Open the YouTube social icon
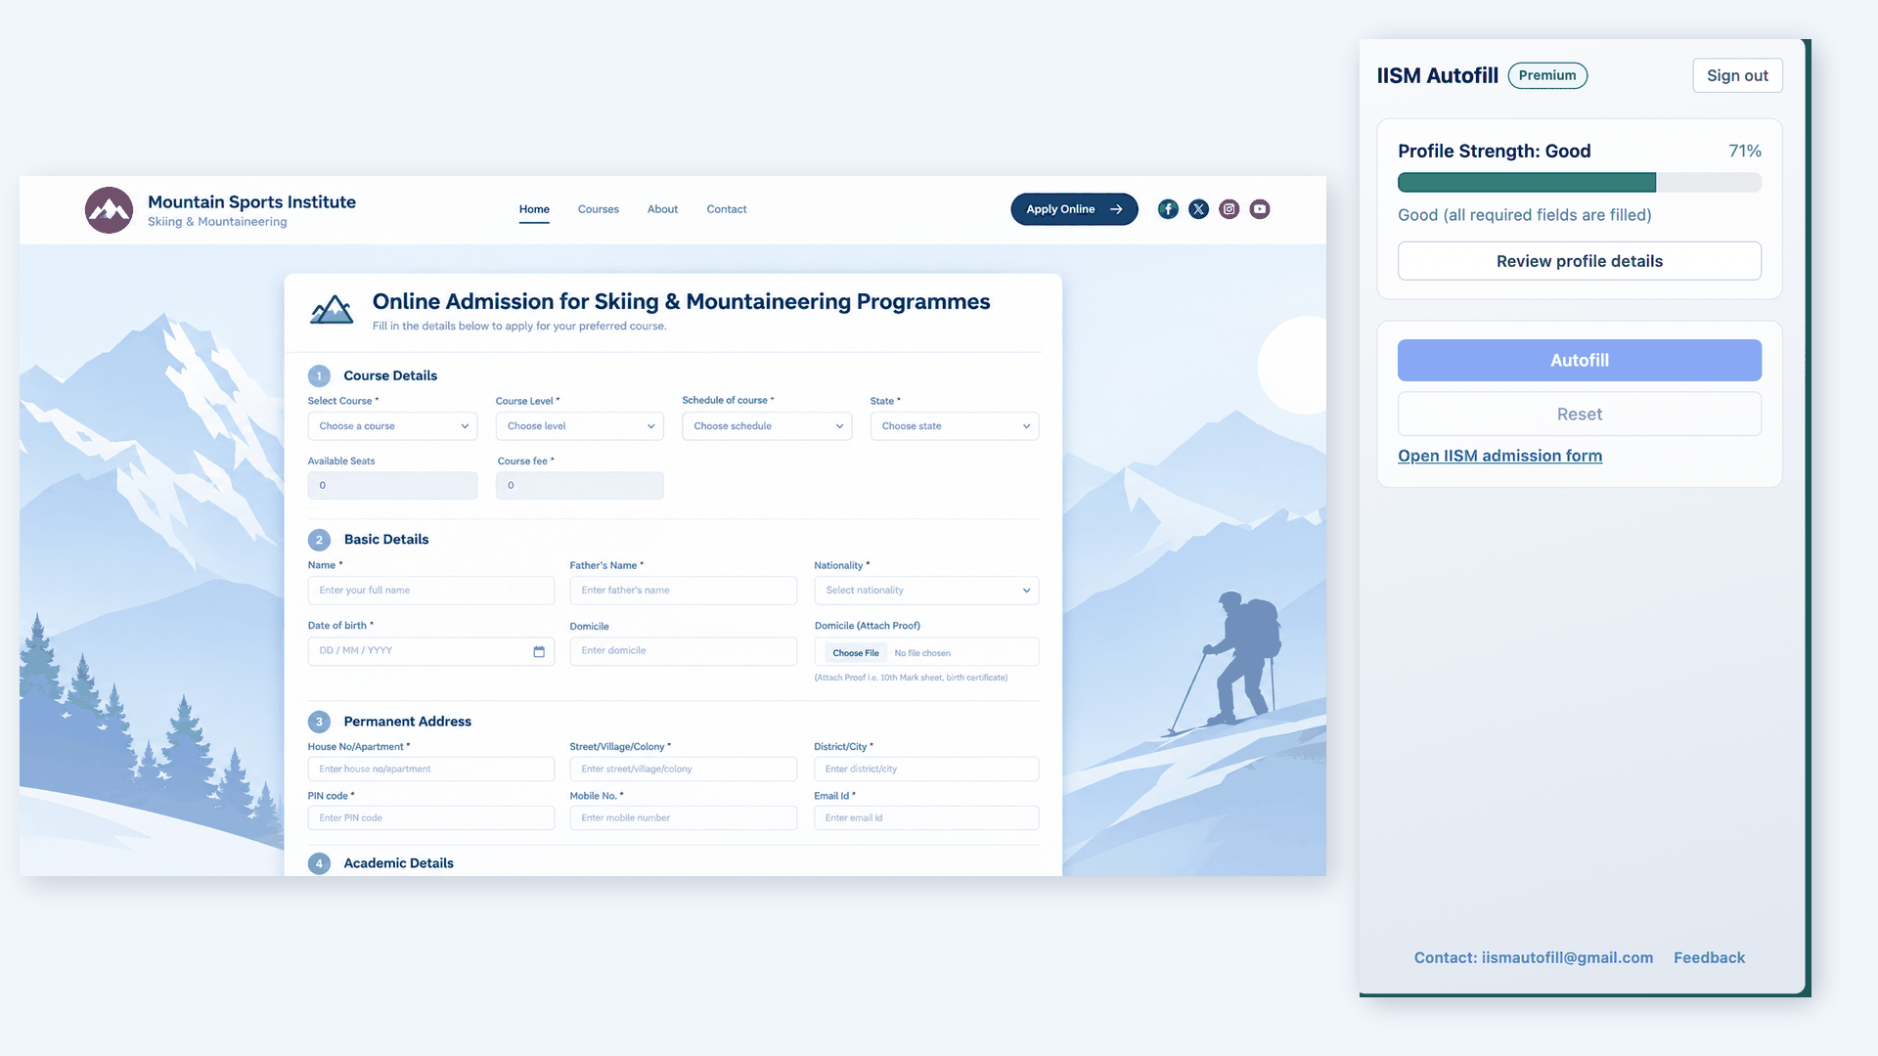This screenshot has height=1056, width=1878. pos(1260,209)
